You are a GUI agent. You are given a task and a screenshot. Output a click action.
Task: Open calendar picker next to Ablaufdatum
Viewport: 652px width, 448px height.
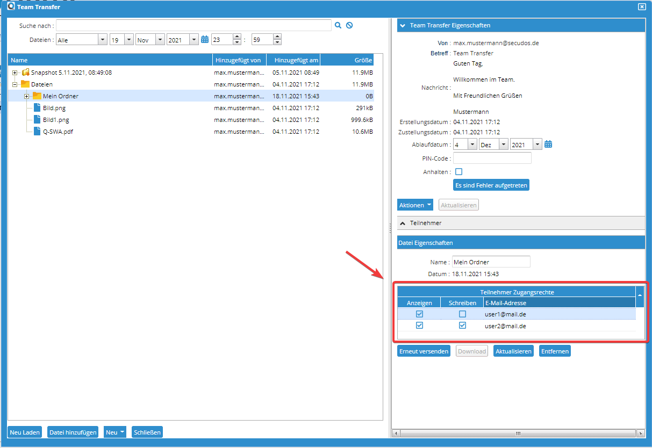coord(548,144)
